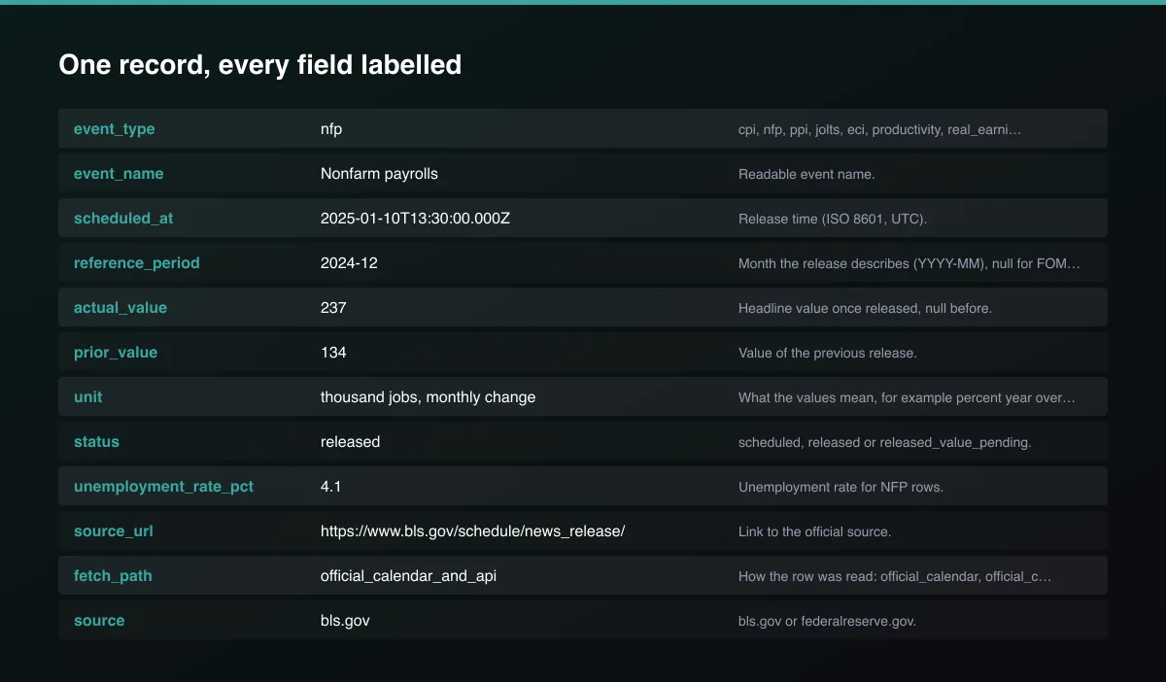The height and width of the screenshot is (682, 1166).
Task: Open the bls.gov schedule news_release URL
Action: pos(472,531)
